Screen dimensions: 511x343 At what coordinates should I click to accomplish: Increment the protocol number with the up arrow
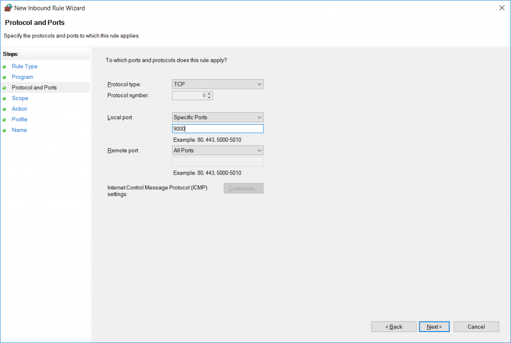pos(209,93)
